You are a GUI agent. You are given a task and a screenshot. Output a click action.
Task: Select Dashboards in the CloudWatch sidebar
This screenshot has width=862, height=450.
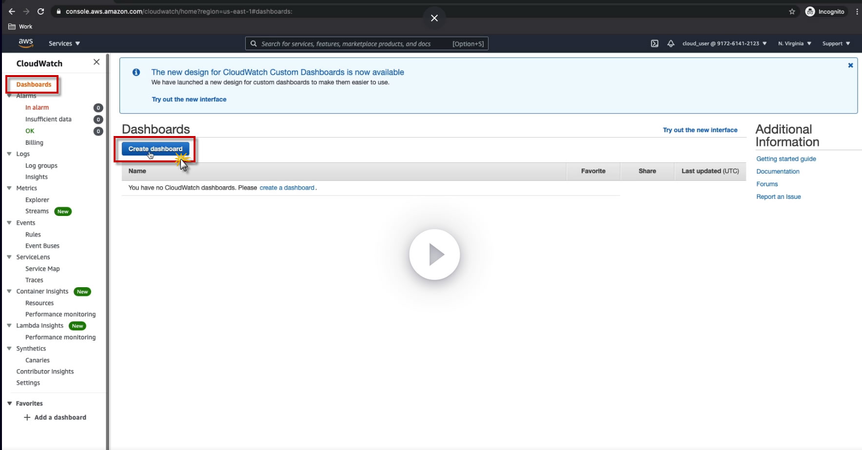tap(34, 84)
